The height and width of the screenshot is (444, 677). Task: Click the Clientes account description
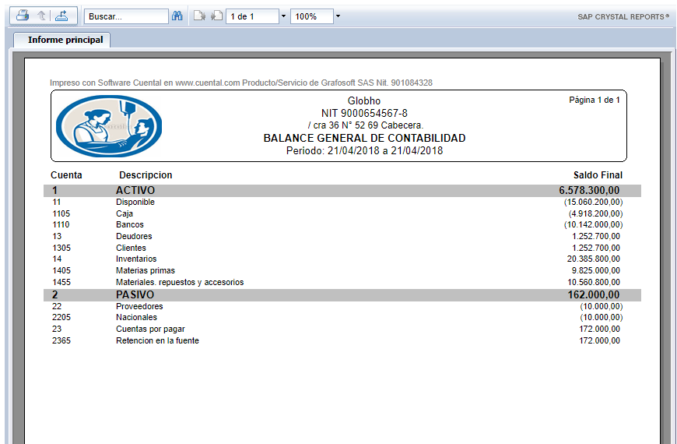[131, 248]
